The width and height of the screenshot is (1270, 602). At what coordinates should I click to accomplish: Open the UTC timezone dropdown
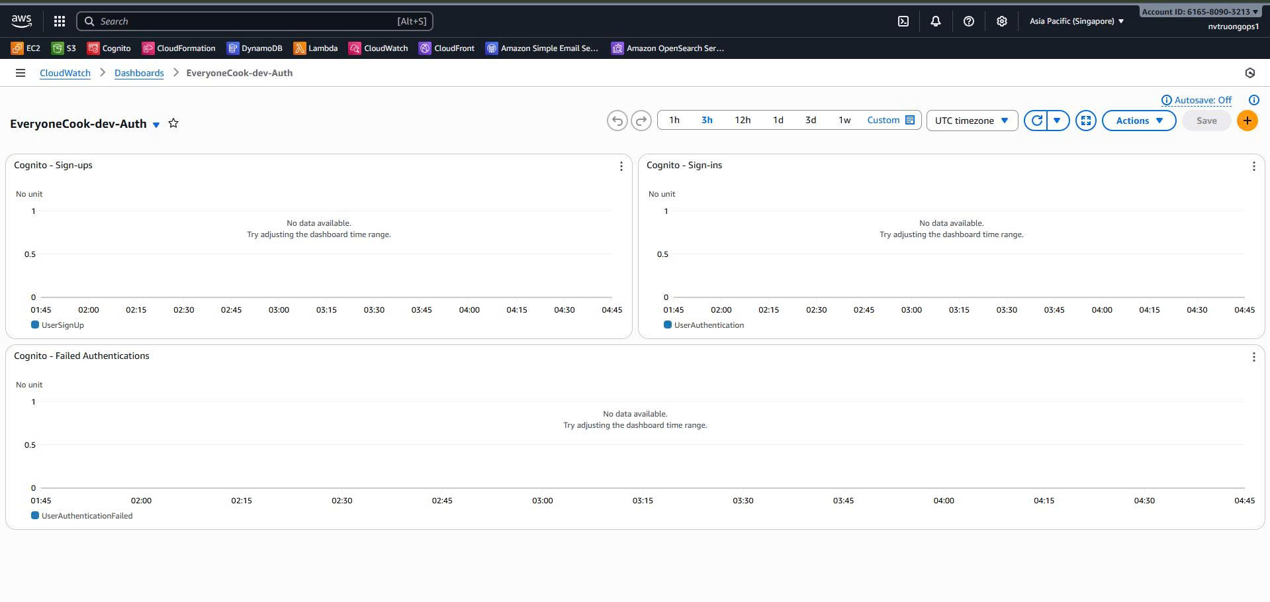(x=972, y=121)
